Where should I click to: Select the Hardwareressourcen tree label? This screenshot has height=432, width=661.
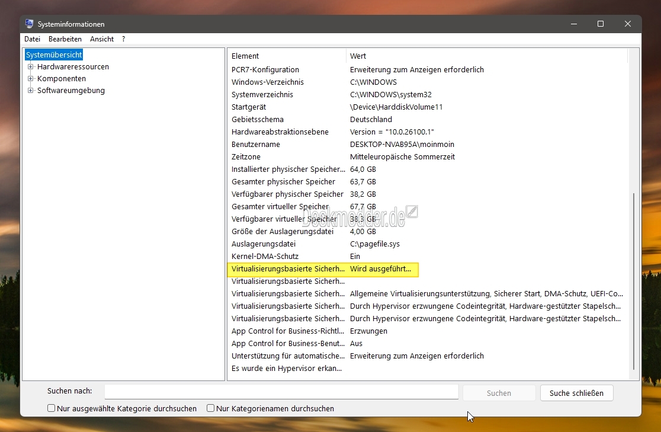(x=73, y=66)
